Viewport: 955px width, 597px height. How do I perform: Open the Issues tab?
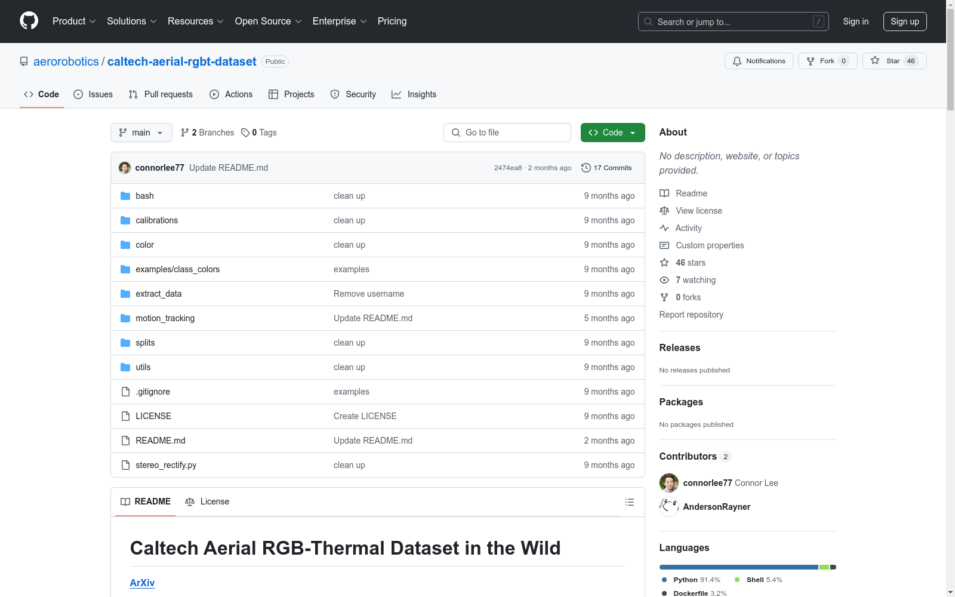pos(93,94)
